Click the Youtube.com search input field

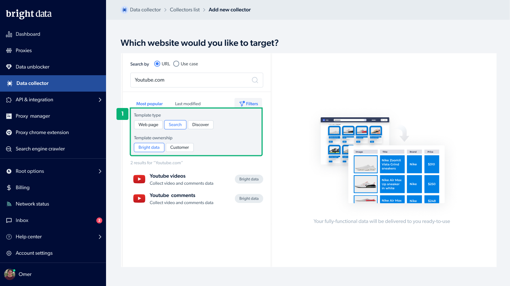[197, 80]
